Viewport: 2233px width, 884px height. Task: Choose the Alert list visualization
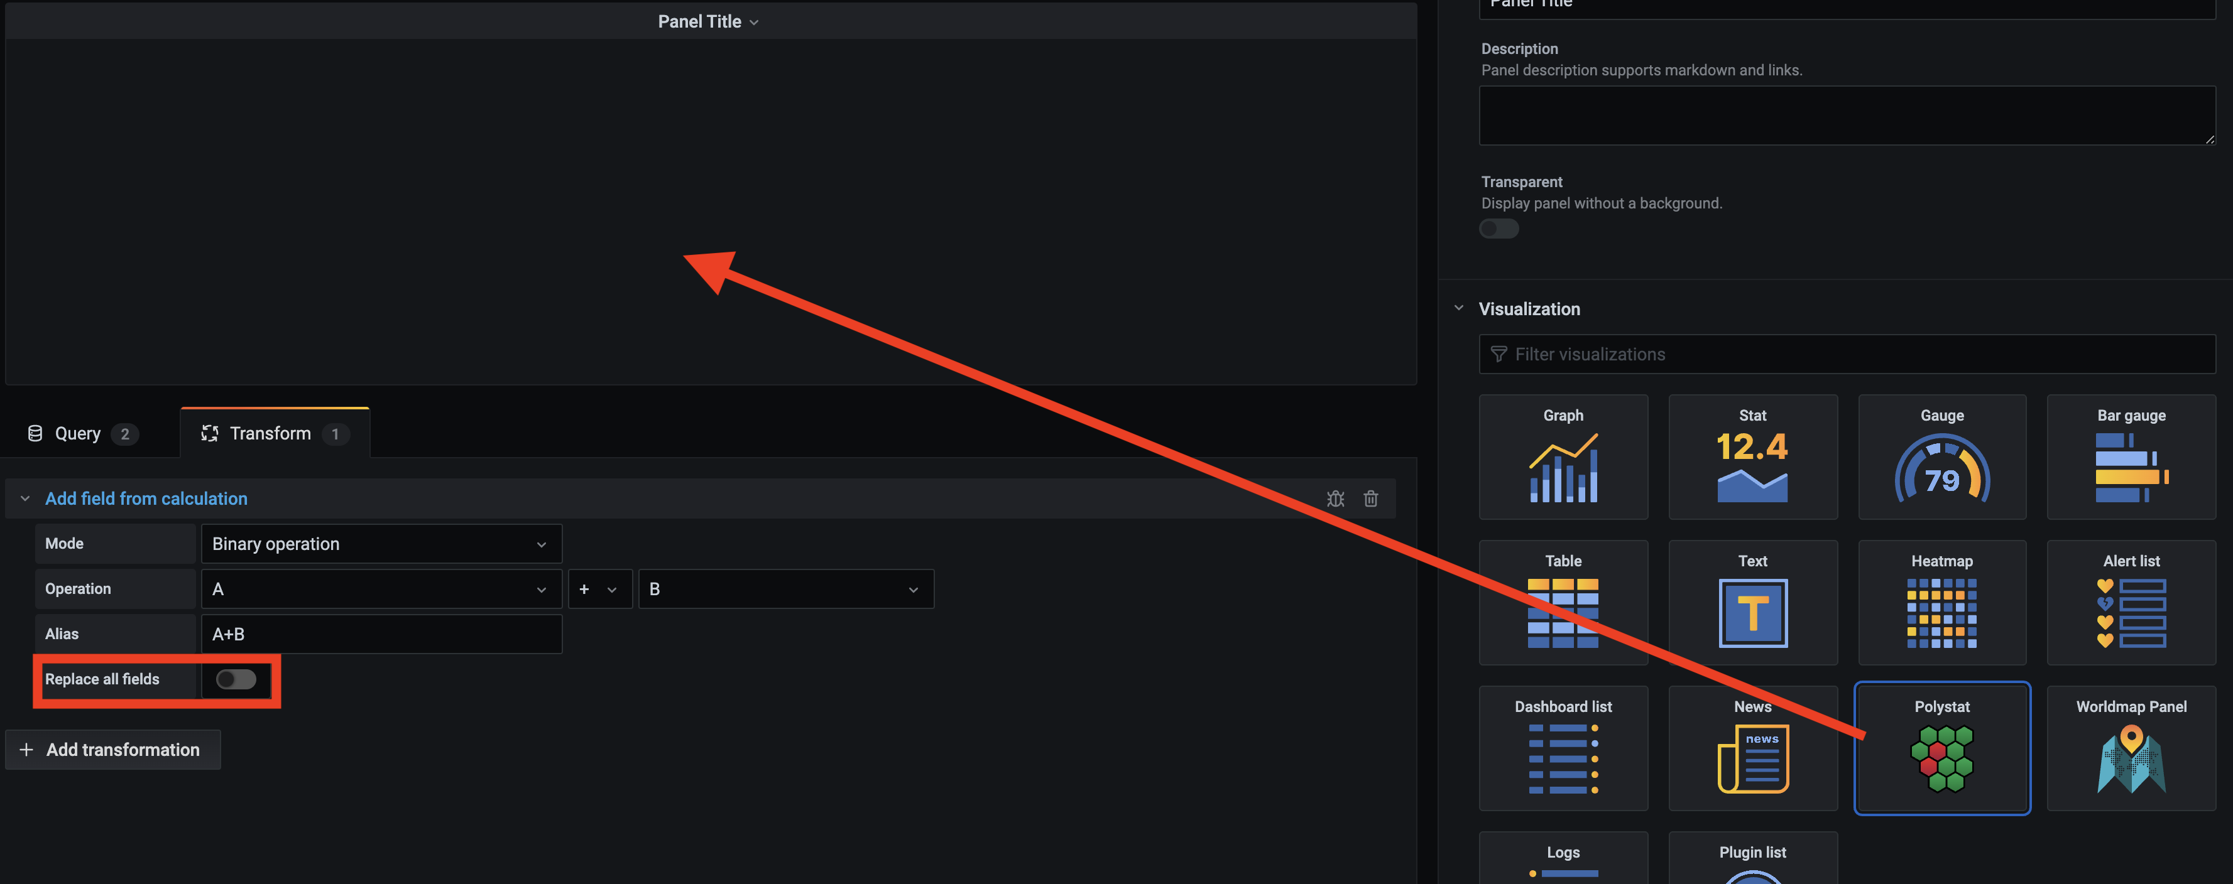click(2132, 603)
